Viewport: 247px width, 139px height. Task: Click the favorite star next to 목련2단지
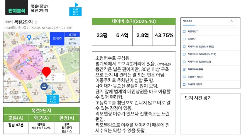click(36, 22)
